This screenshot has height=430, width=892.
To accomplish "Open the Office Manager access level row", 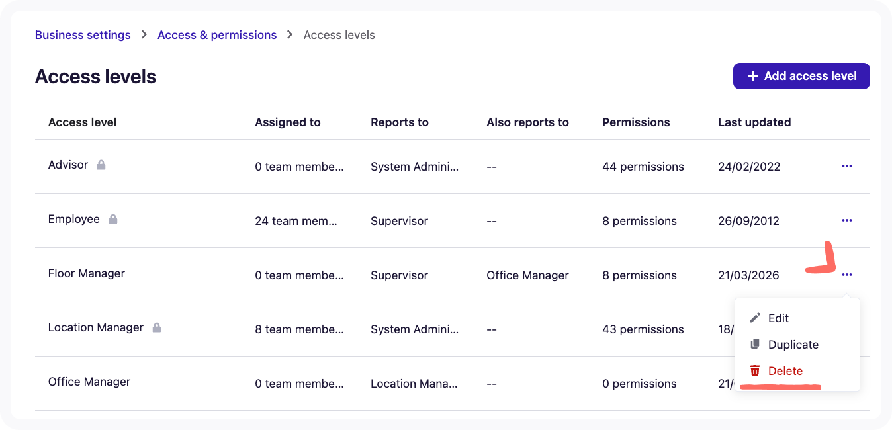I will (x=89, y=382).
